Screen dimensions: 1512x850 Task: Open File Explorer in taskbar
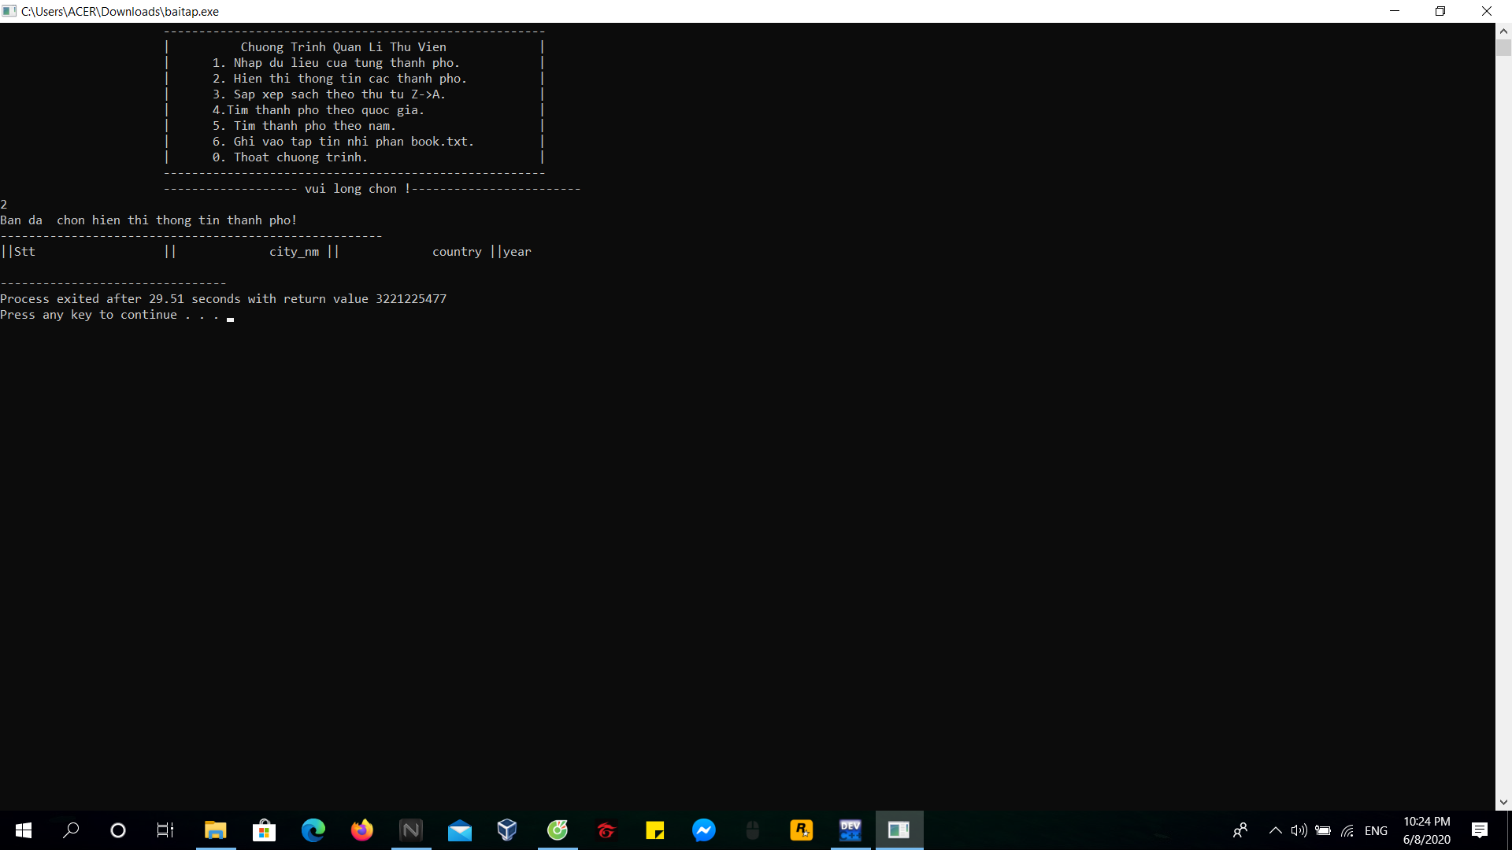[216, 830]
